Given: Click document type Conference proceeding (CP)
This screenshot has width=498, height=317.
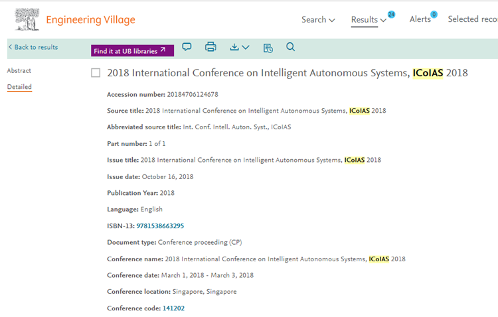Looking at the screenshot, I should point(200,243).
